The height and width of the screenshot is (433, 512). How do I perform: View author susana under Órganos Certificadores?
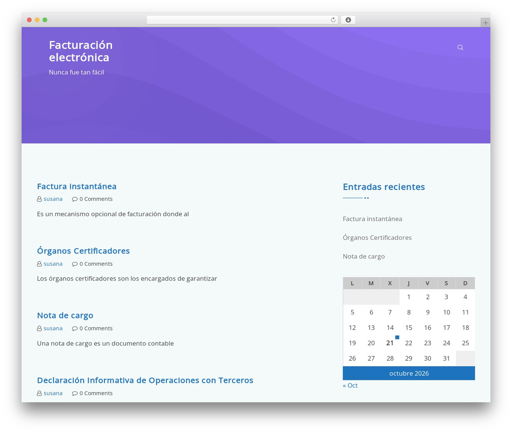point(53,264)
